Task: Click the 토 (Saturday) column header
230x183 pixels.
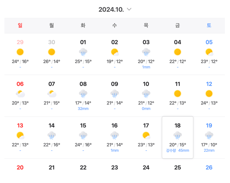Action: coord(209,26)
